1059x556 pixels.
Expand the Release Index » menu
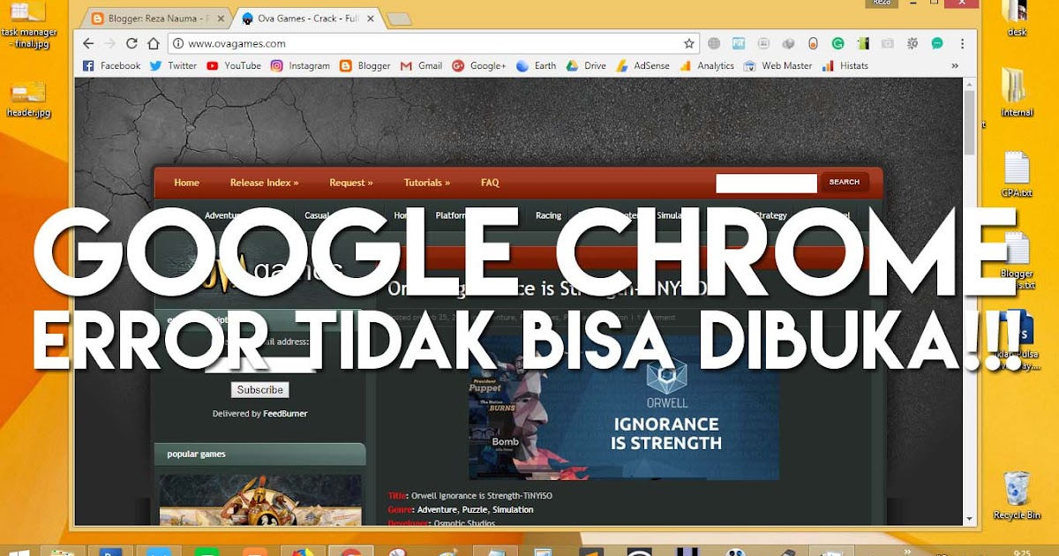tap(264, 183)
